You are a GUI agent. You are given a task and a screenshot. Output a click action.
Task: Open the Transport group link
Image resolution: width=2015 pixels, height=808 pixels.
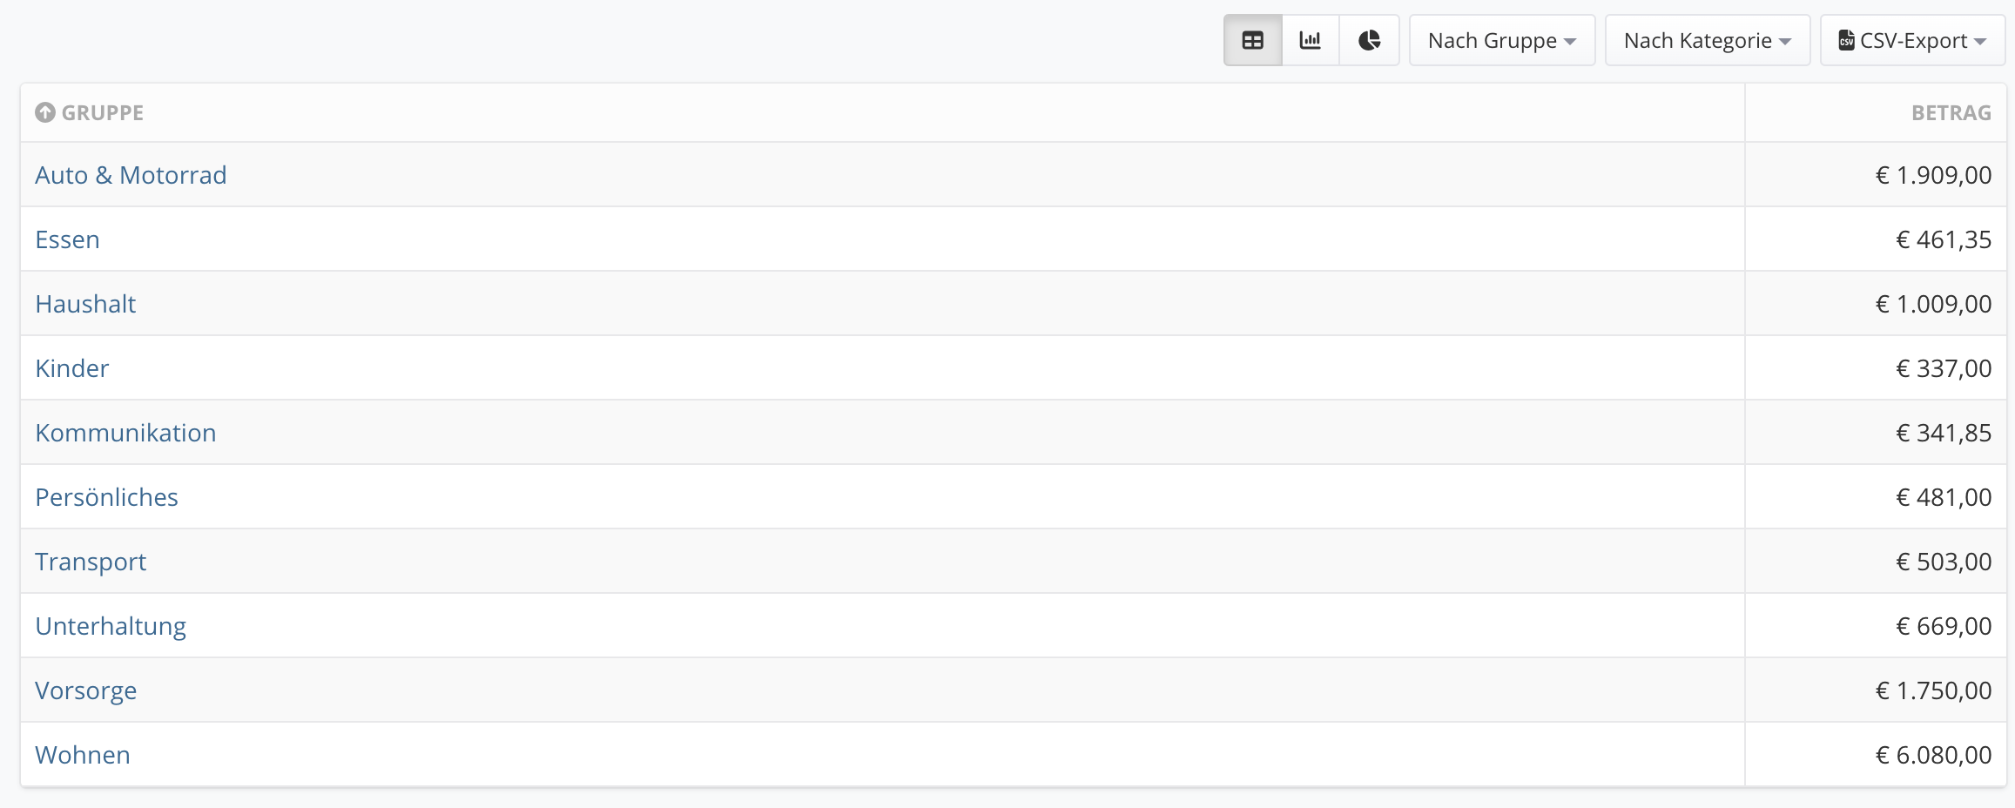[x=91, y=562]
